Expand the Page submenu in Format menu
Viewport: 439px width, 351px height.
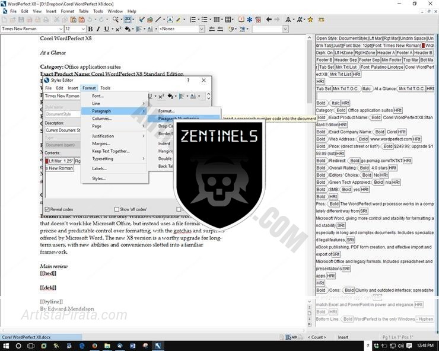click(114, 126)
